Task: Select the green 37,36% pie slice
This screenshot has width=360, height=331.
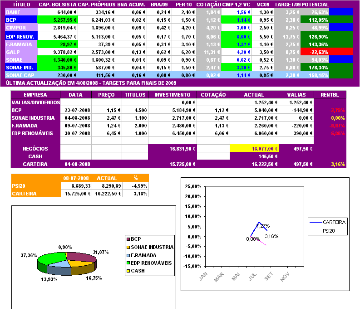Action: click(52, 258)
